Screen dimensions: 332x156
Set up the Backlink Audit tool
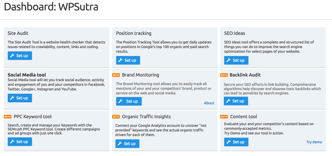coord(236,101)
